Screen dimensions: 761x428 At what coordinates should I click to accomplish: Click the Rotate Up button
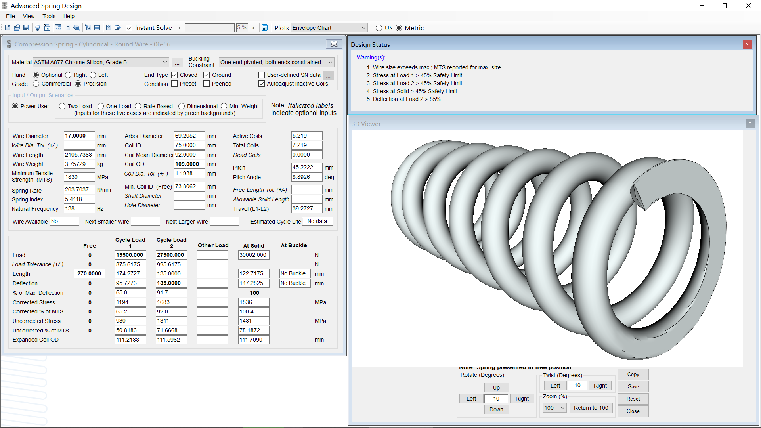click(496, 388)
